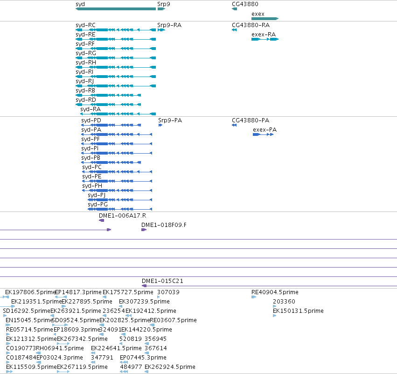Click the syd-RG transcript label
This screenshot has height=374, width=397.
coord(86,53)
